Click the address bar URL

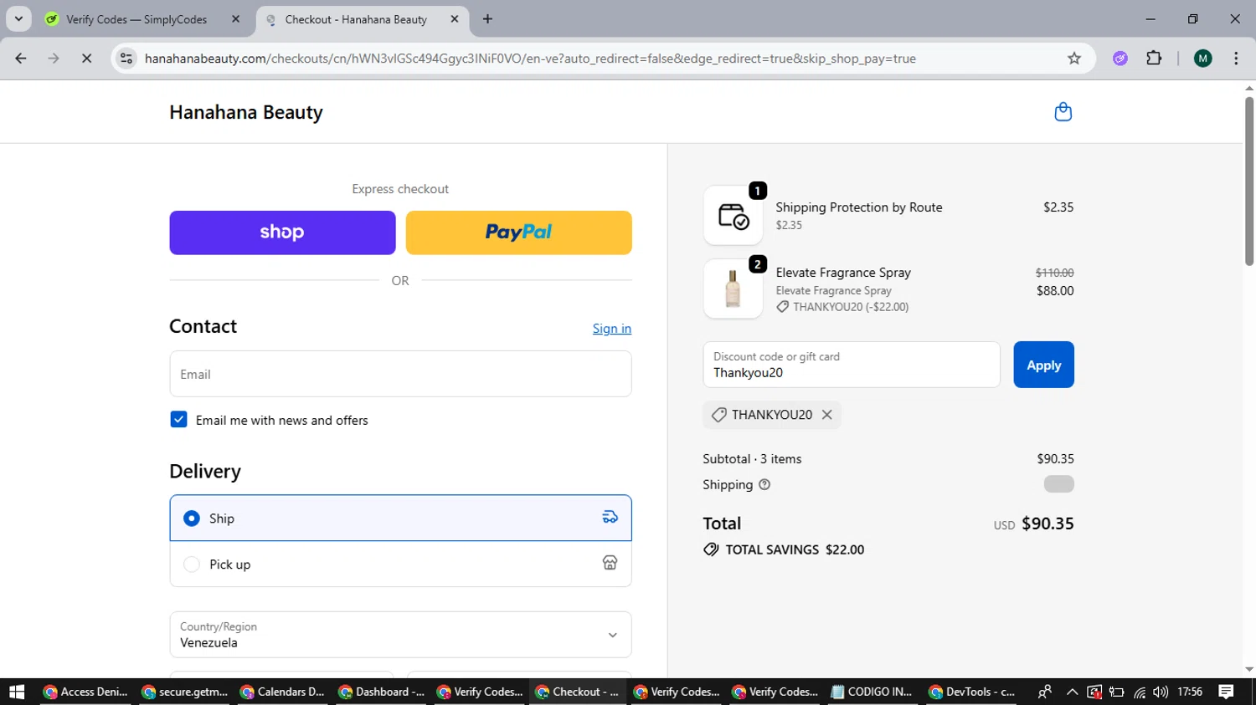tap(530, 59)
